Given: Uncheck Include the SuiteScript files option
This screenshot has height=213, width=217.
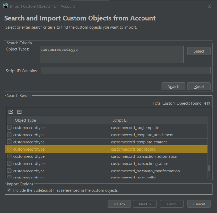Looking at the screenshot, I should coord(9,190).
